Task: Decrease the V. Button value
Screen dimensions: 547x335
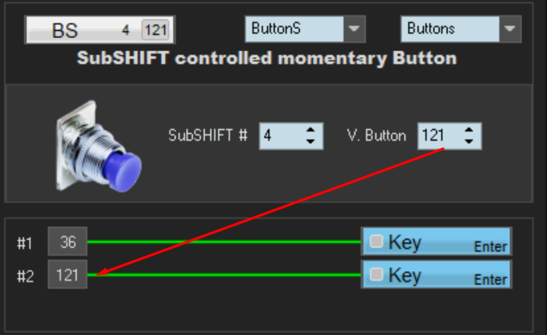Action: (469, 142)
